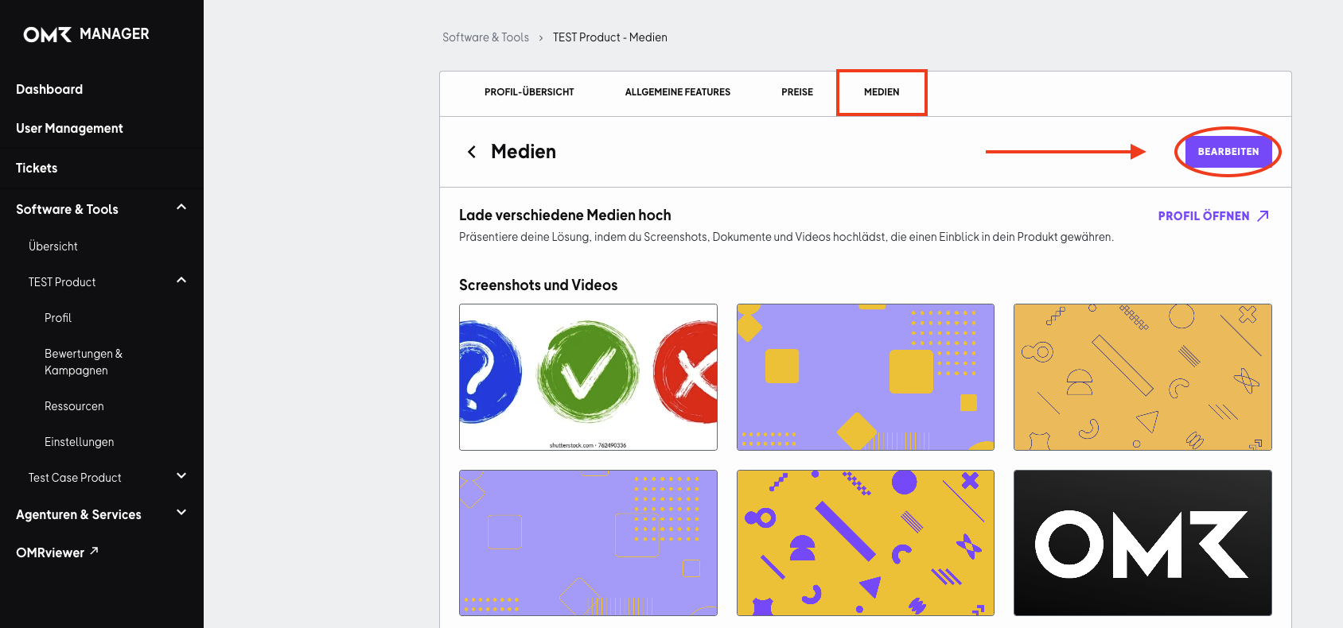Collapse the TEST Product submenu

(181, 281)
